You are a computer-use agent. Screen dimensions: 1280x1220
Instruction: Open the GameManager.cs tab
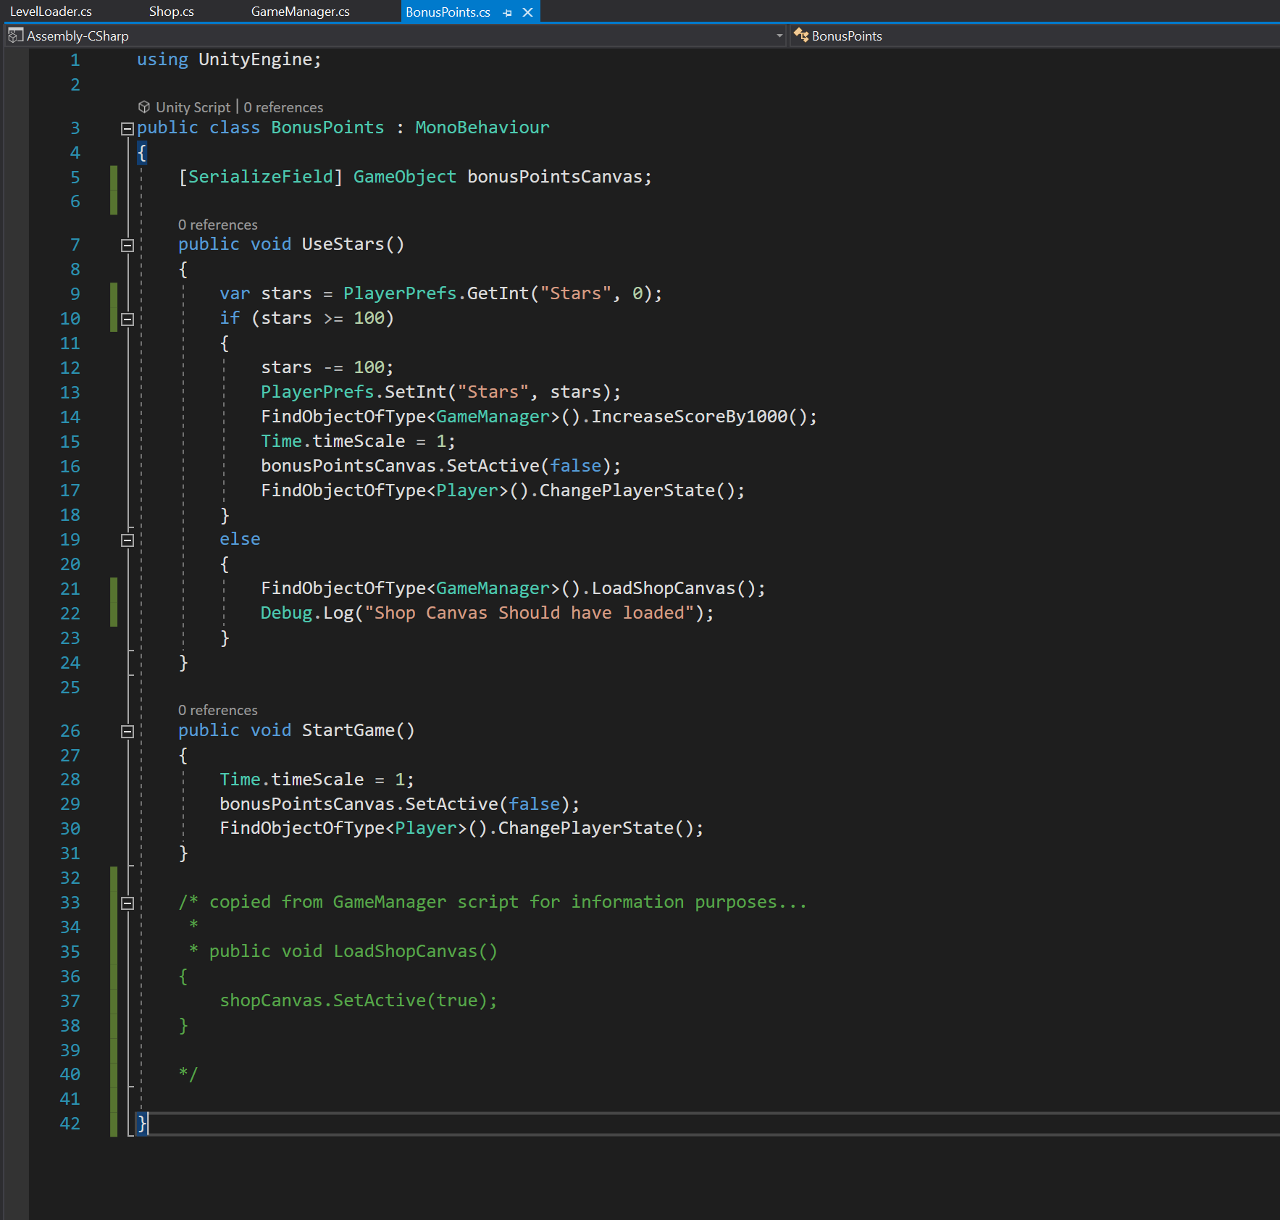pos(300,12)
